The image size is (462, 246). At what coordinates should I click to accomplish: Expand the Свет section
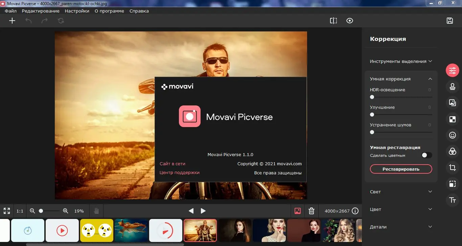401,192
